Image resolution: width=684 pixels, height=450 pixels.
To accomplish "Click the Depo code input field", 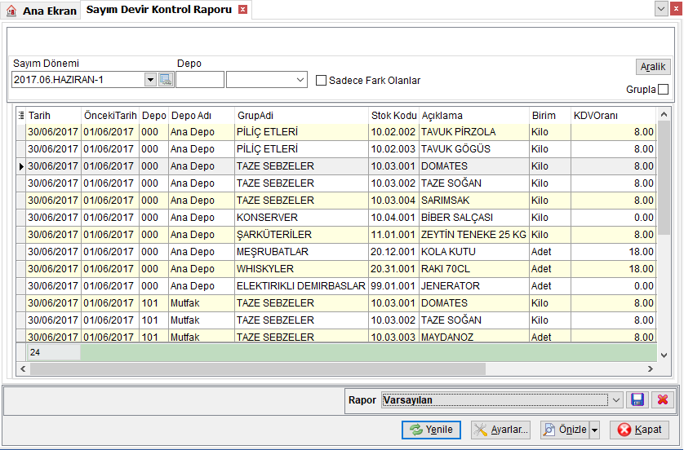I will pyautogui.click(x=200, y=80).
